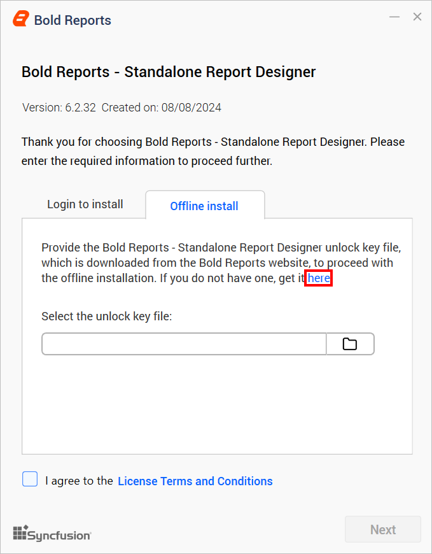Click the Standalone Report Designer heading
The height and width of the screenshot is (554, 432).
169,72
